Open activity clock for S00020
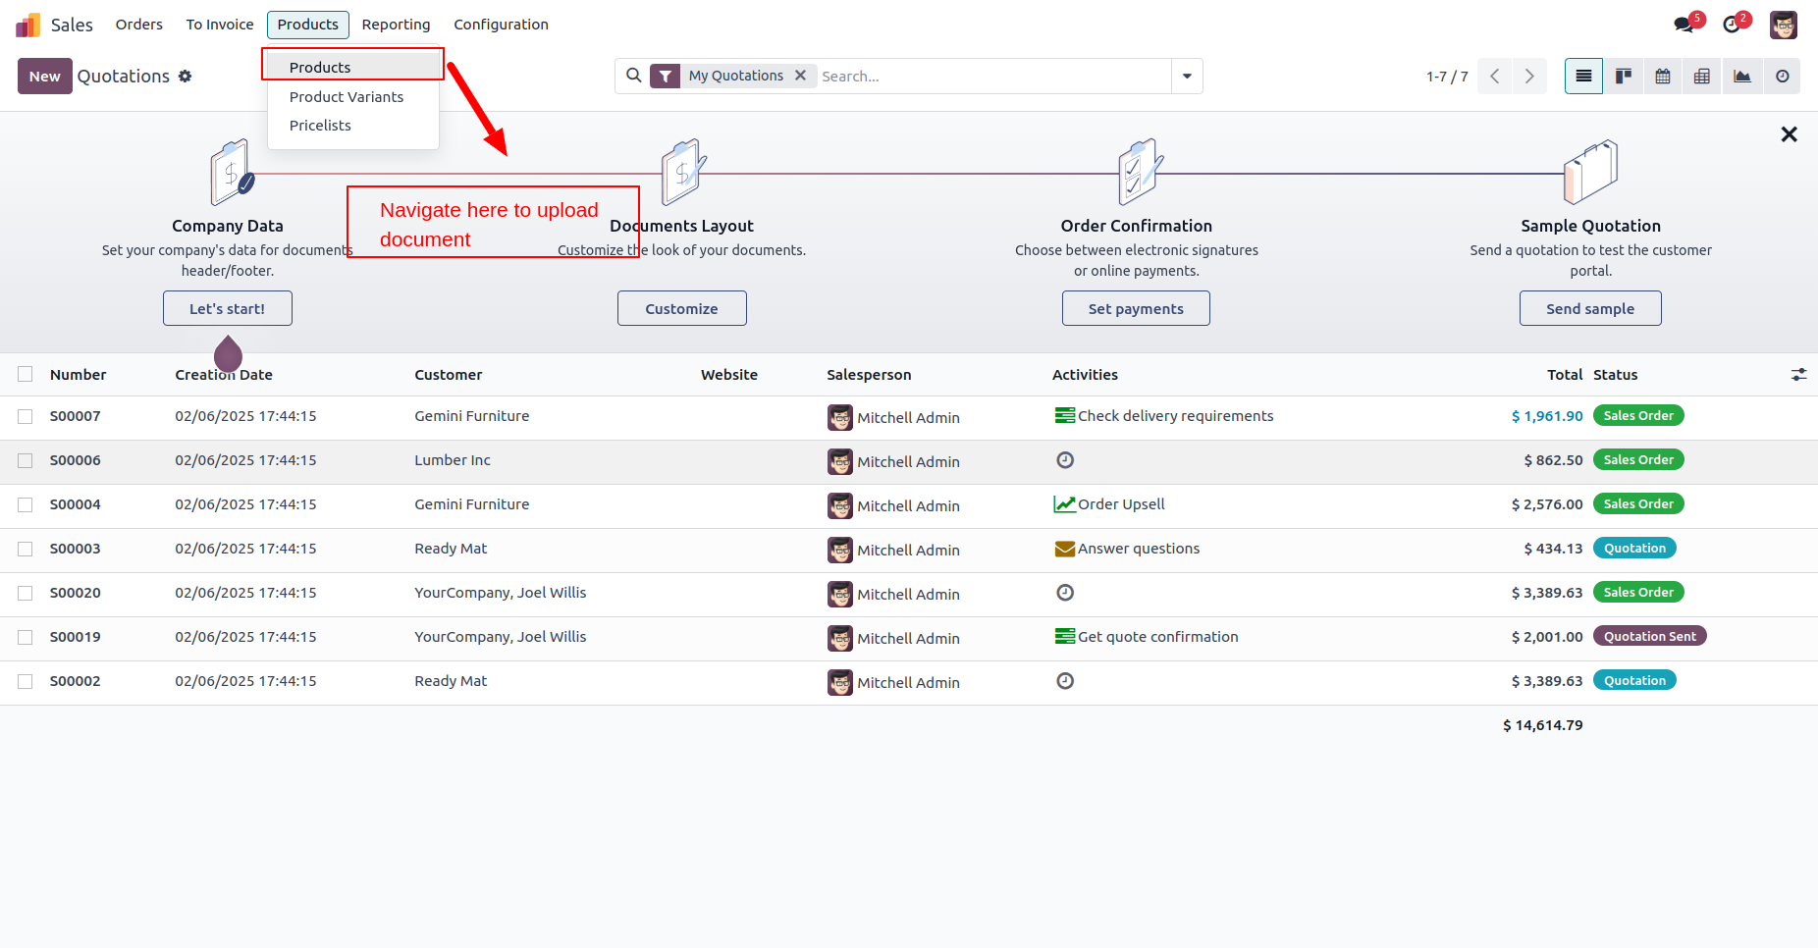The width and height of the screenshot is (1818, 948). point(1065,593)
